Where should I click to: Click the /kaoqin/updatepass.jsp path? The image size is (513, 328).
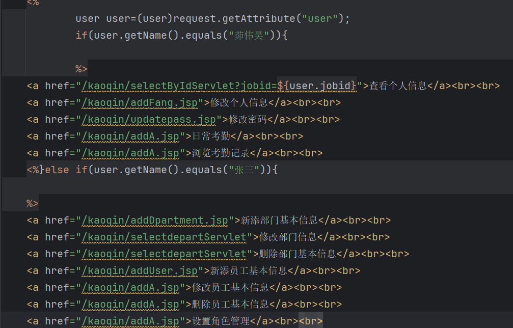pyautogui.click(x=149, y=119)
